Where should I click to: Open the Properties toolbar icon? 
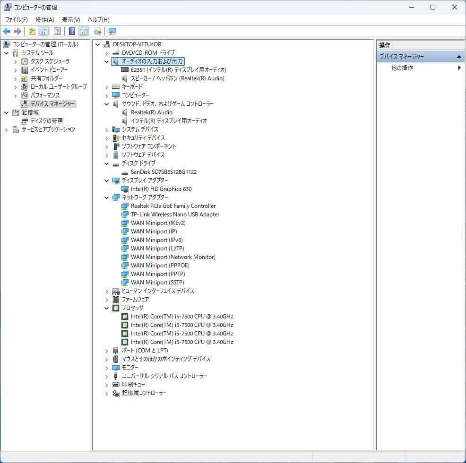click(x=57, y=31)
